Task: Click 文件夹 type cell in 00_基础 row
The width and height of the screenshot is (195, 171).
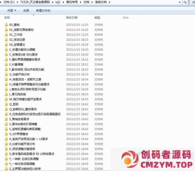Action: pos(99,25)
